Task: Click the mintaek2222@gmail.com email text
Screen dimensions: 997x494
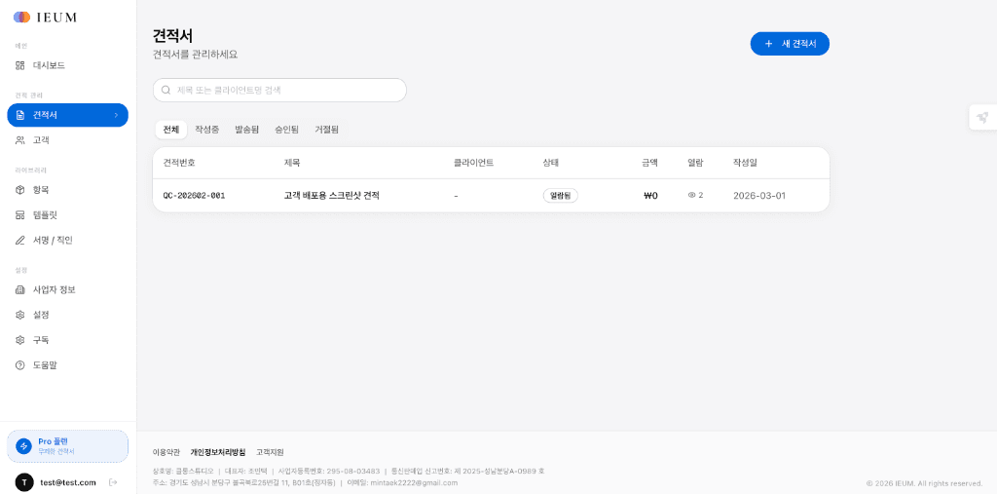Action: (x=414, y=482)
